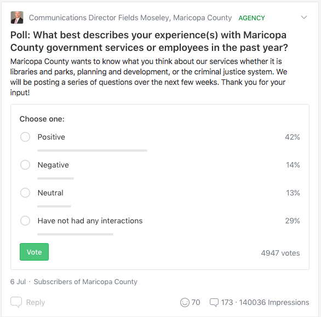Submit the poll with Vote button
The height and width of the screenshot is (317, 321).
34,252
